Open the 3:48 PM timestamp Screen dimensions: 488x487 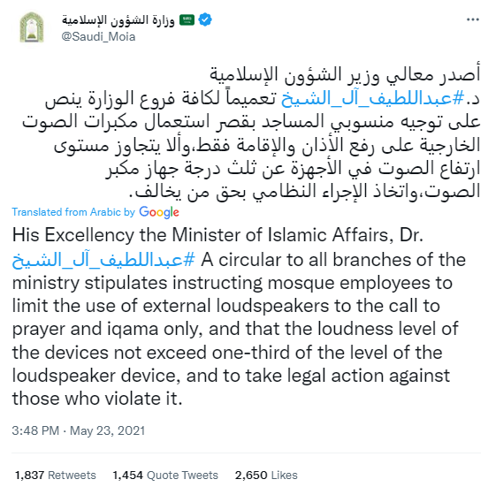pyautogui.click(x=35, y=430)
